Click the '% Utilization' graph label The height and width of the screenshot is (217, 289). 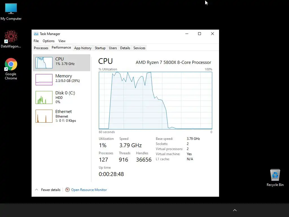point(108,70)
